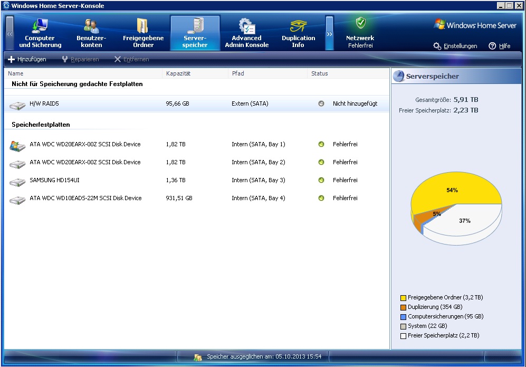Open the Duplication Info eye icon
This screenshot has height=367, width=526.
click(298, 26)
